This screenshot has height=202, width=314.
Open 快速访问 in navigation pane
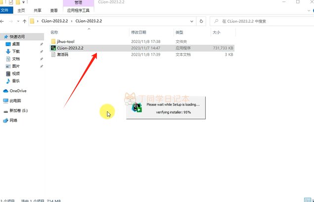17,36
